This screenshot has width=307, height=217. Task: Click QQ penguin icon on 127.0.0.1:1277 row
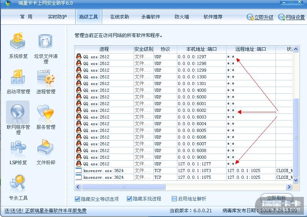pyautogui.click(x=79, y=163)
